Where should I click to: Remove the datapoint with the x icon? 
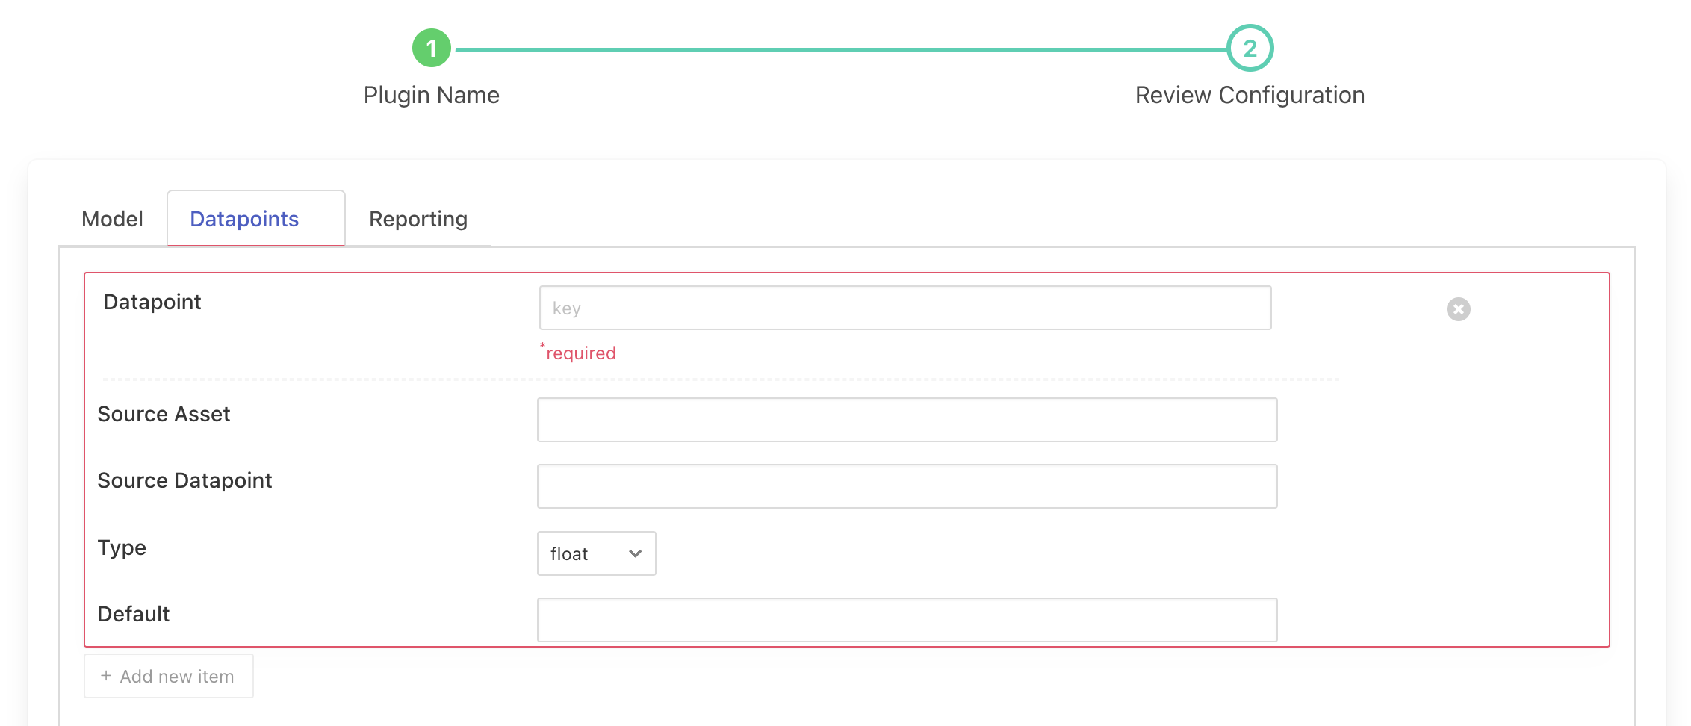(x=1458, y=309)
